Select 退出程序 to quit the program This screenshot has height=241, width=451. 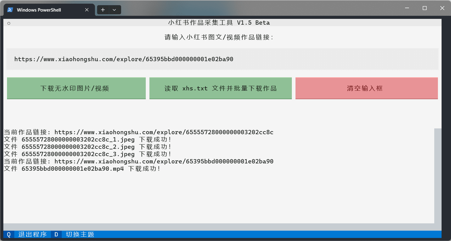click(32, 234)
